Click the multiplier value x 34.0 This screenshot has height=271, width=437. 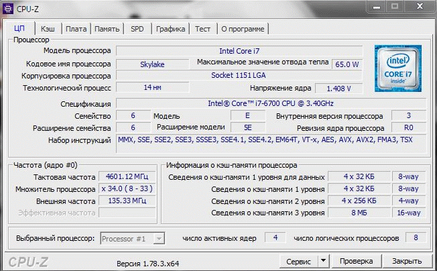pos(127,188)
